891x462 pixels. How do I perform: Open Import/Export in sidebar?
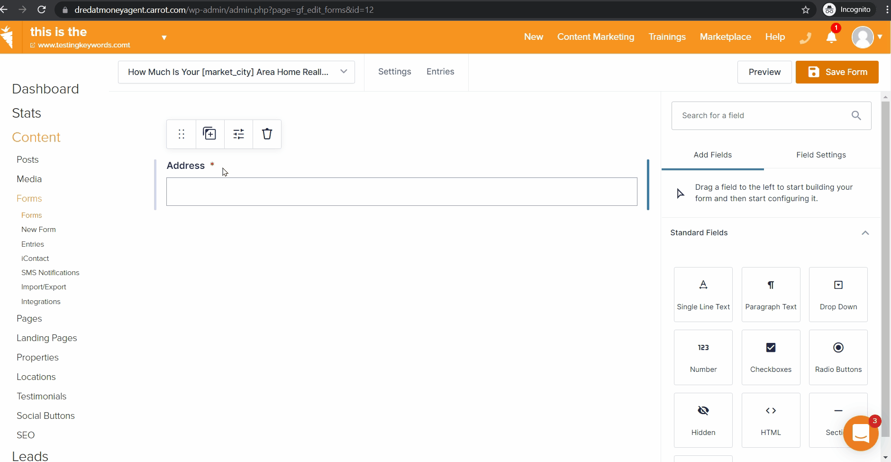[x=44, y=287]
